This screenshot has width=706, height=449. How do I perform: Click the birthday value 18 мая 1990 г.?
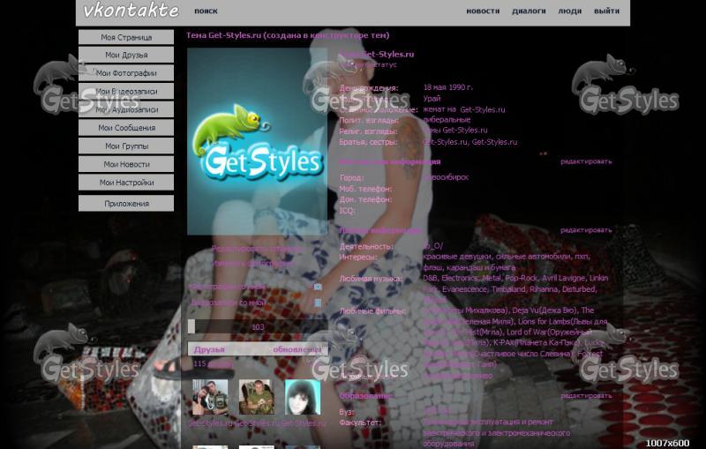448,87
